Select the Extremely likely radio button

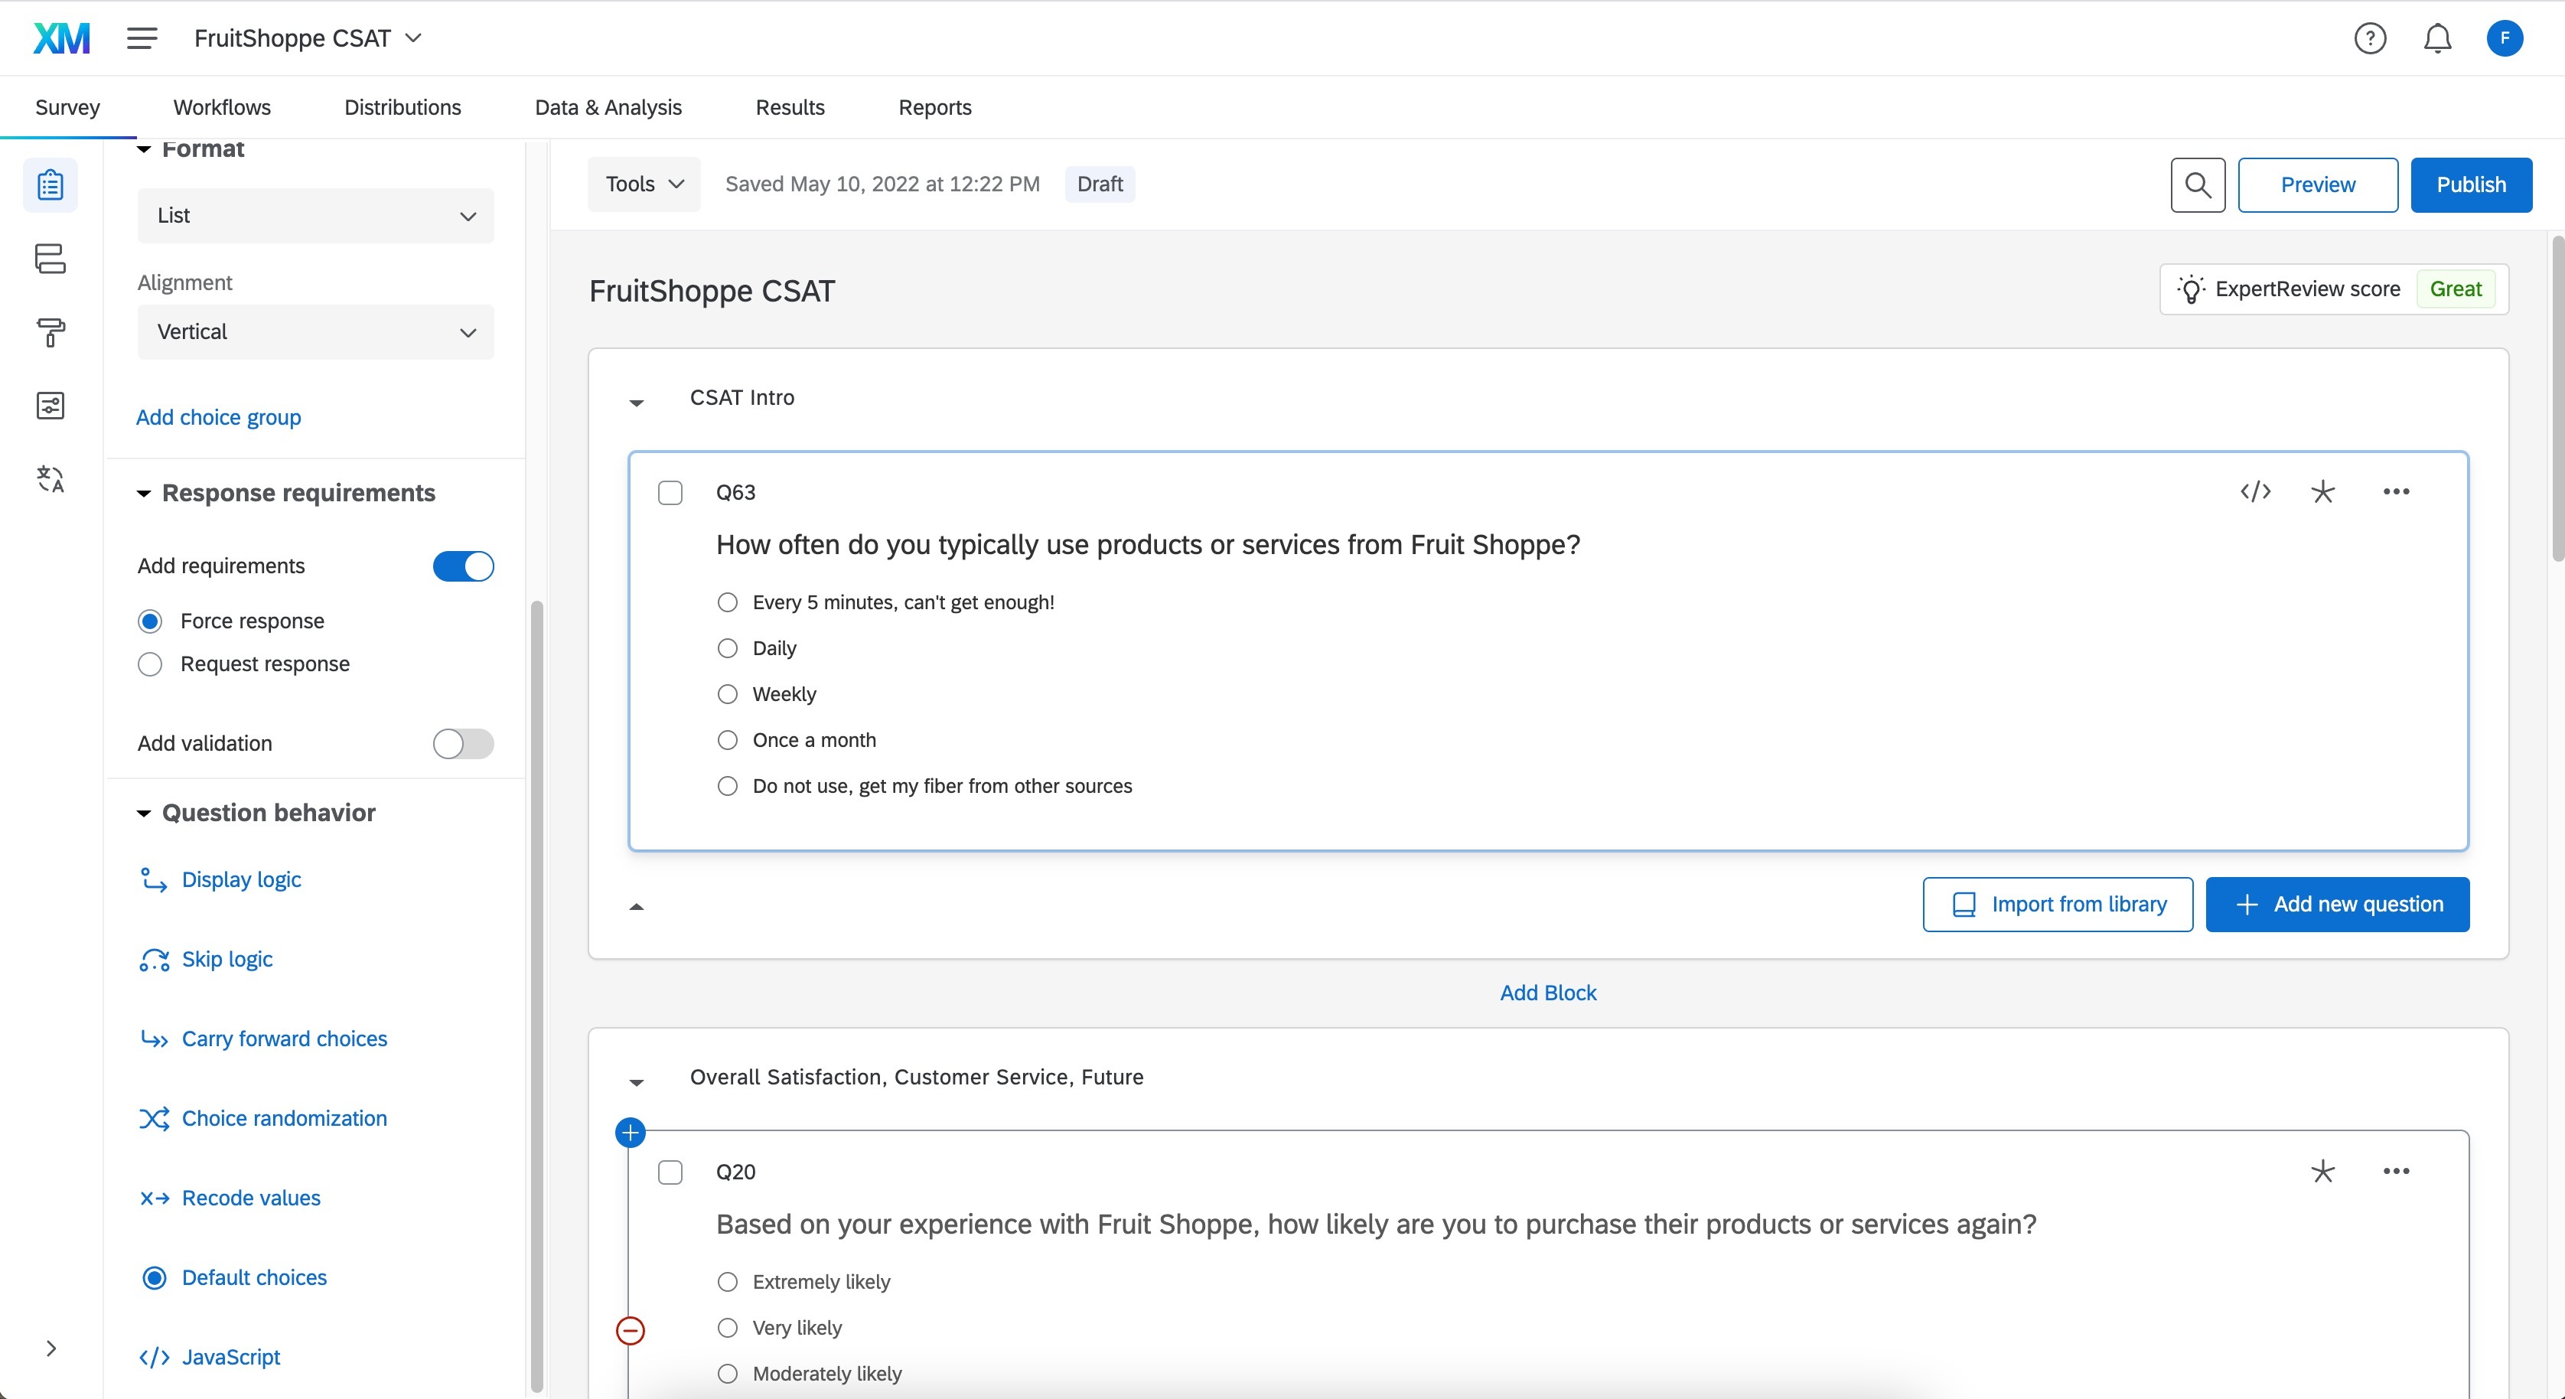tap(728, 1281)
